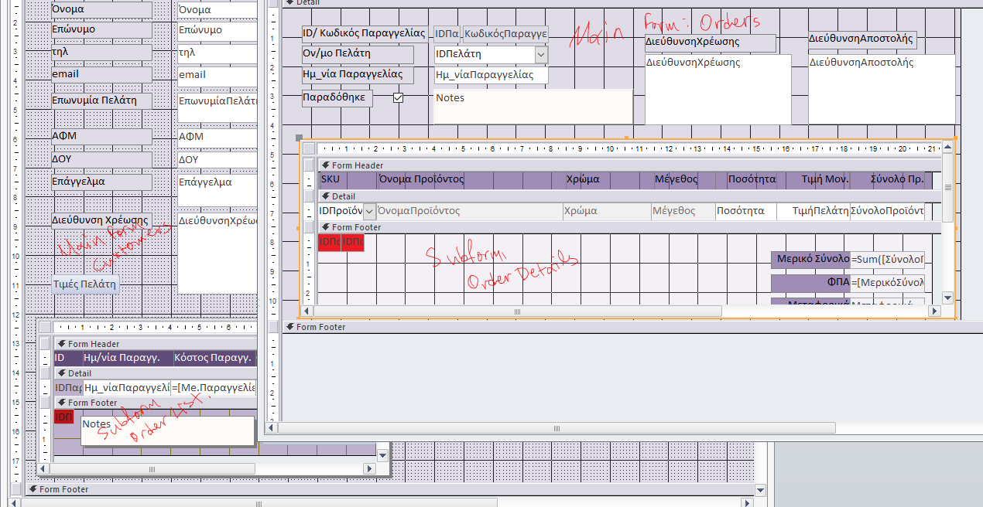983x507 pixels.
Task: Click the Τιμές Πελάτη button
Action: click(x=85, y=284)
